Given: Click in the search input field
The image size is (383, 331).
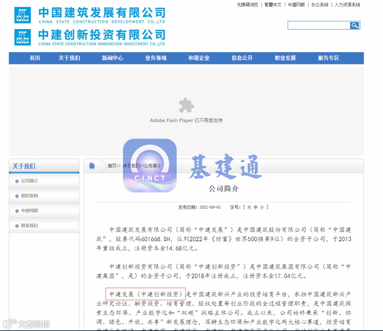Looking at the screenshot, I should coord(319,26).
